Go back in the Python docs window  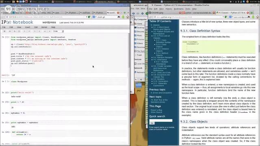coord(150,17)
